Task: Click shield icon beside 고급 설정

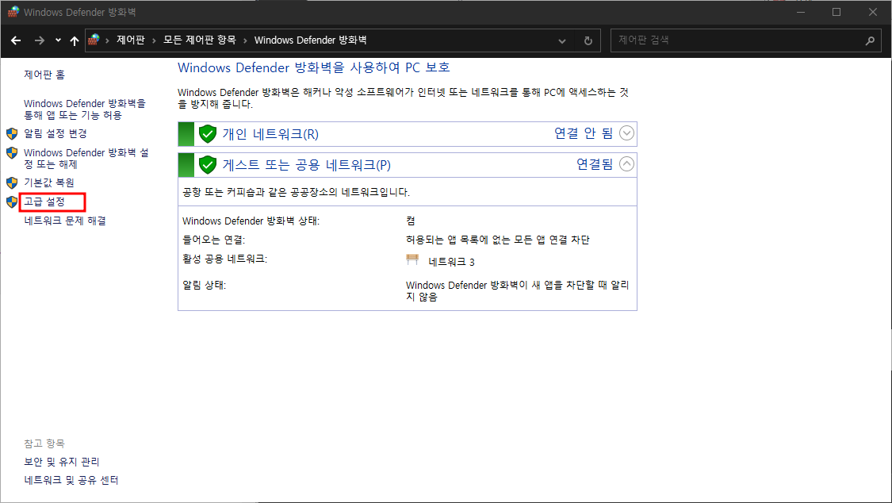Action: point(12,202)
